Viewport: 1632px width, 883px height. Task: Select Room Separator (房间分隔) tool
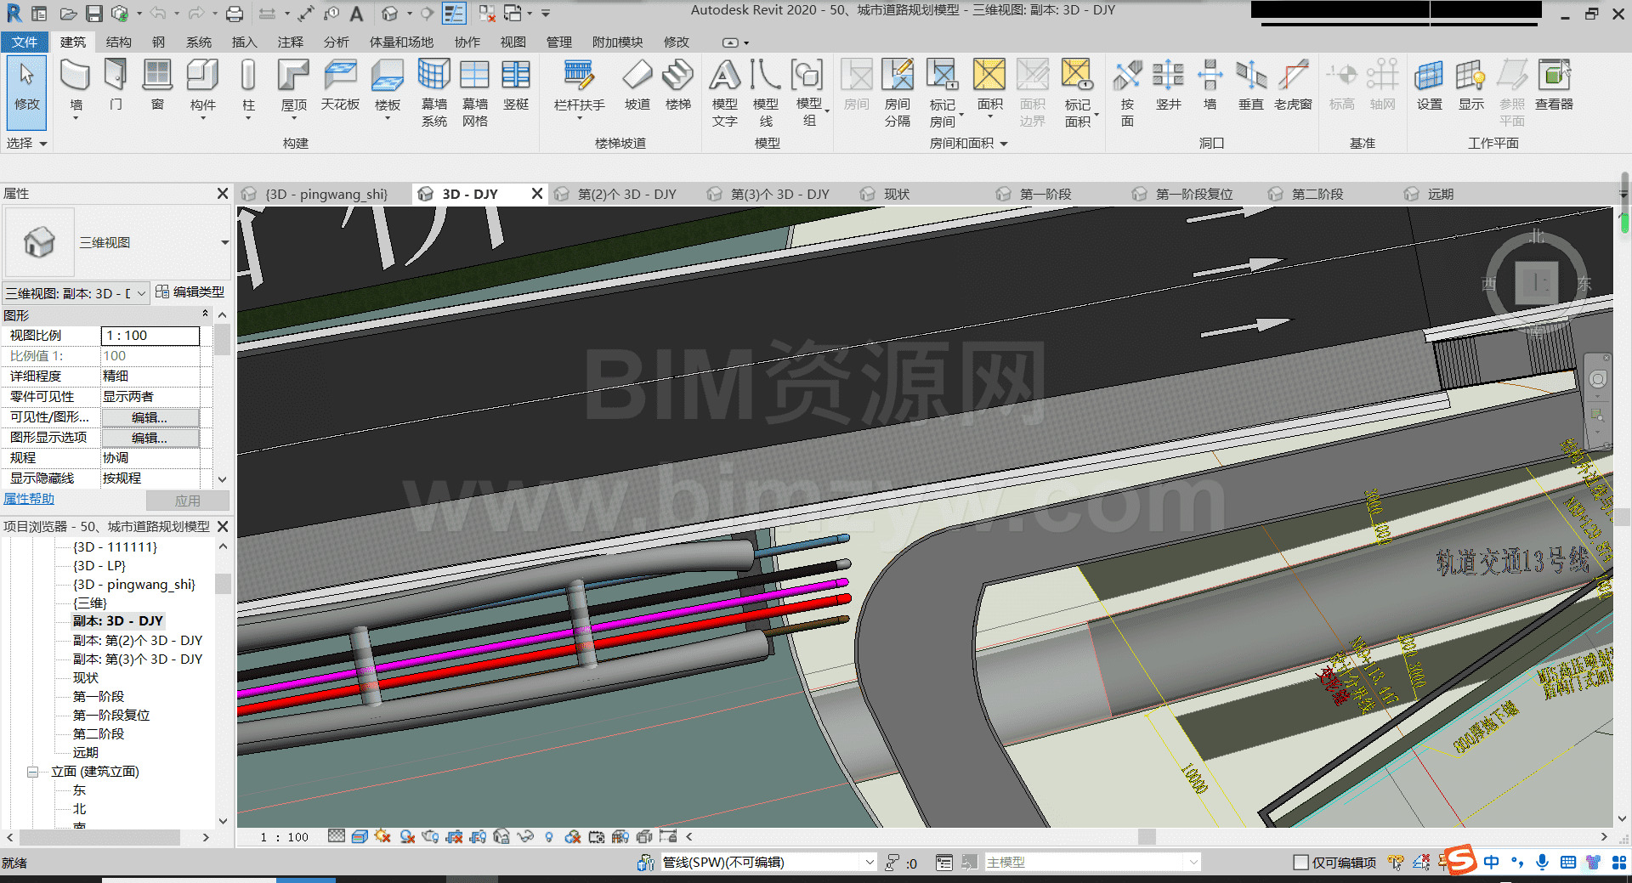click(898, 92)
